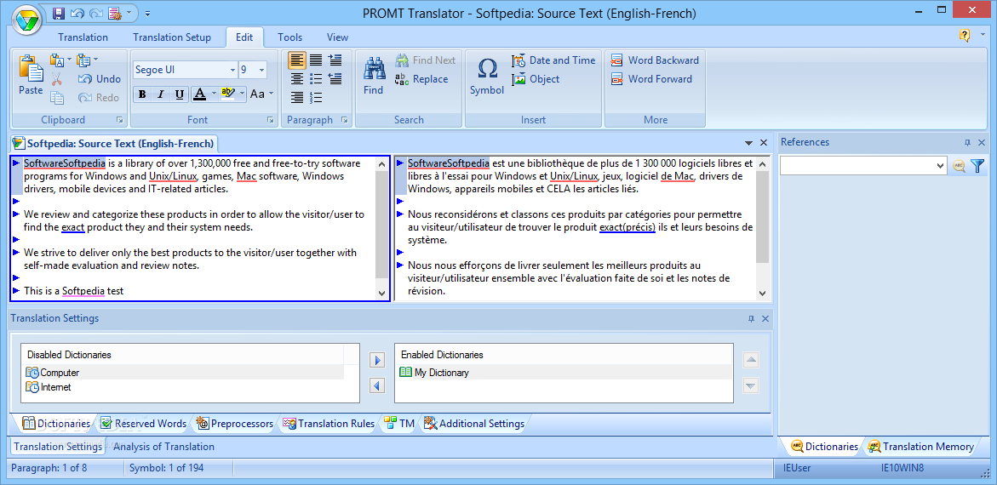Save with the floppy disk icon
The image size is (997, 485).
tap(59, 12)
